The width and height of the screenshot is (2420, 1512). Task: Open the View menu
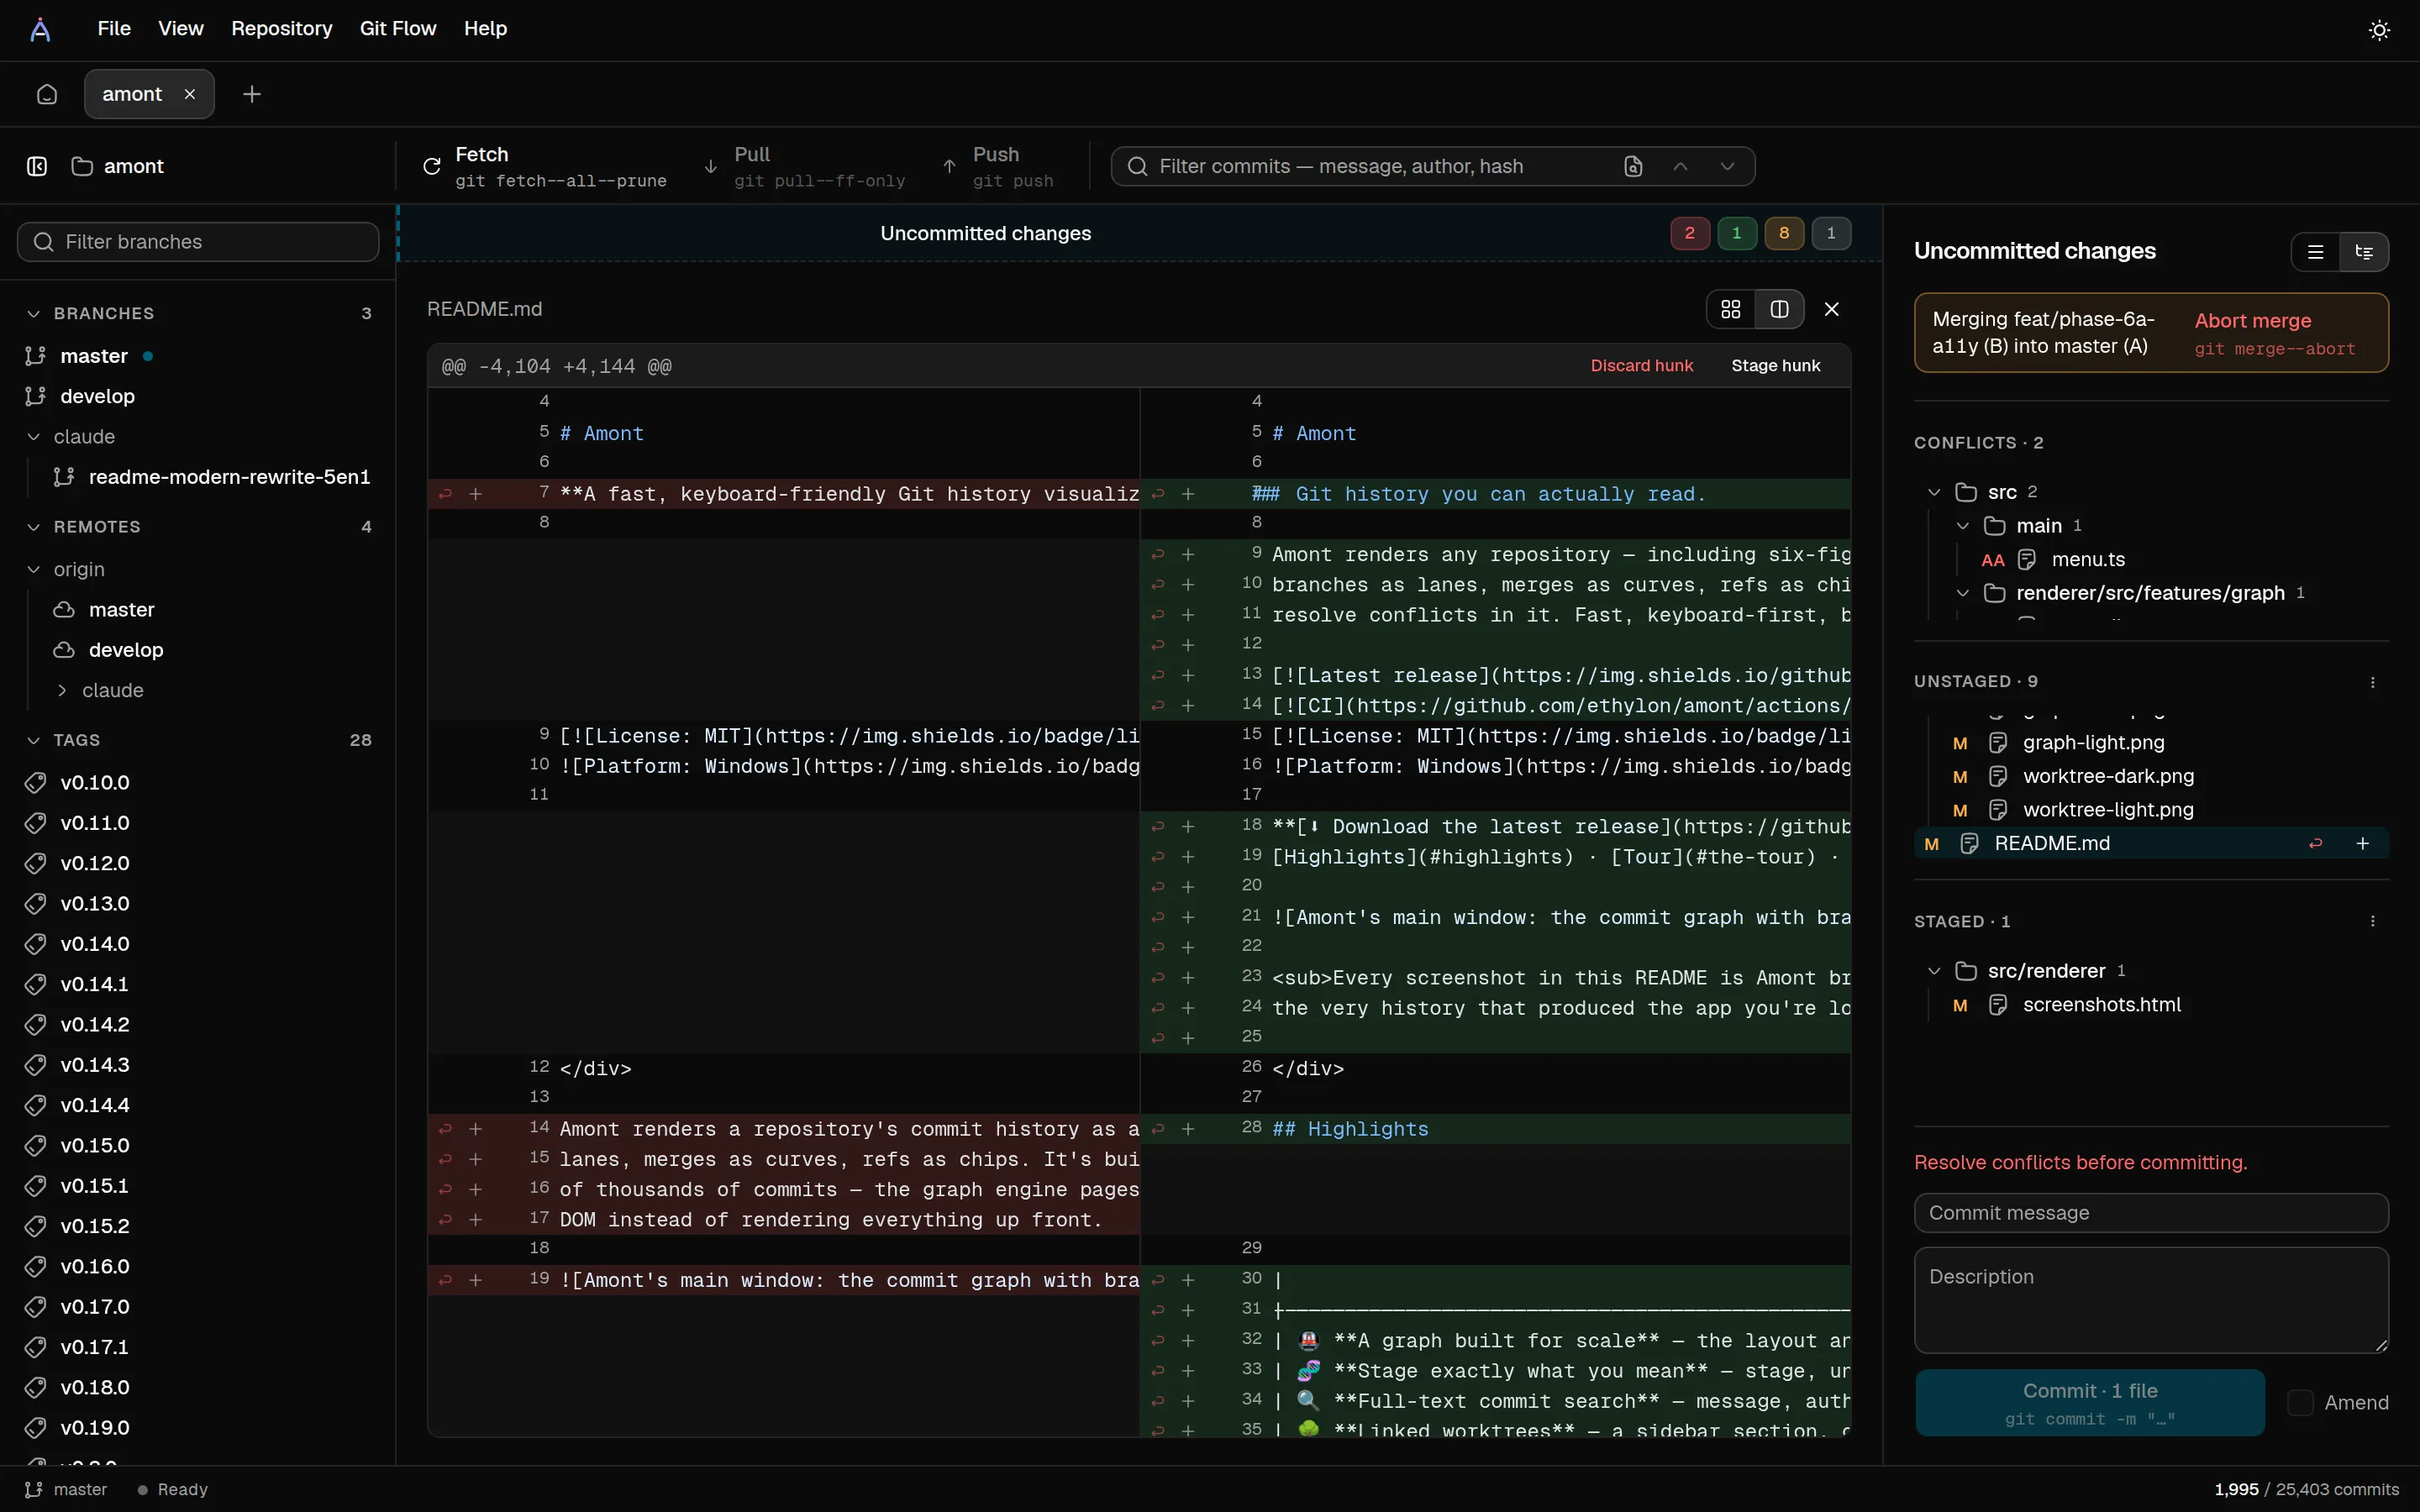[x=181, y=29]
